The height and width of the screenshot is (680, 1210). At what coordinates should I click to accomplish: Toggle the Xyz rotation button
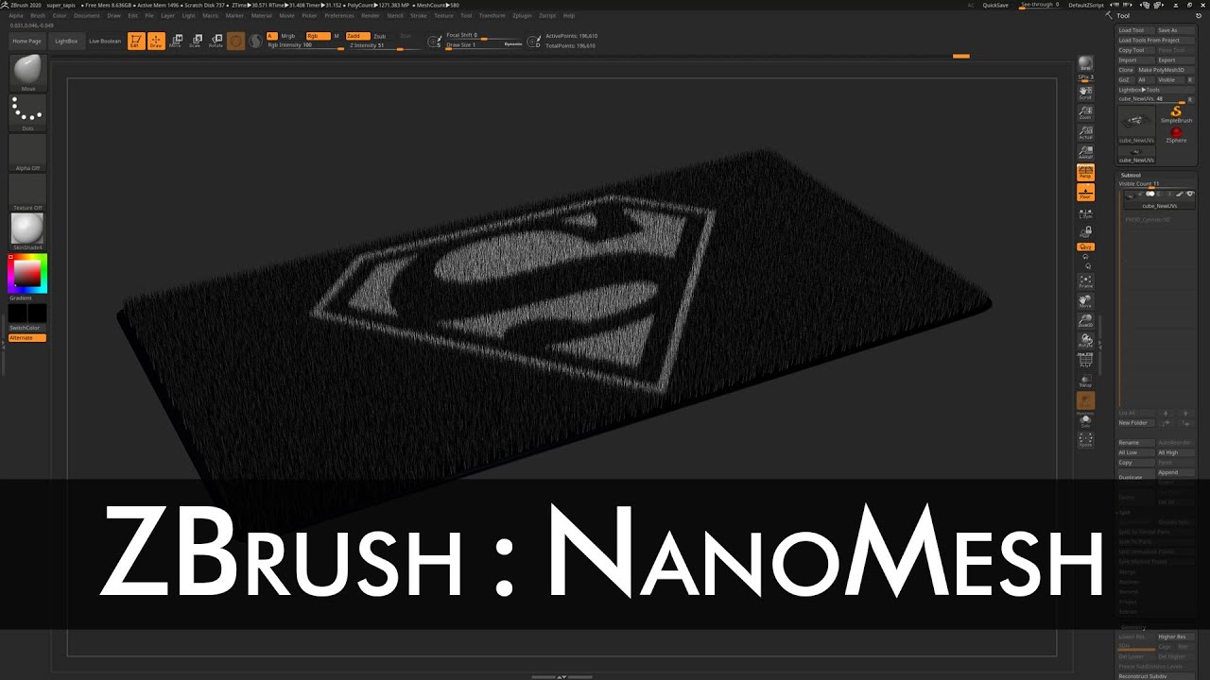click(1085, 246)
